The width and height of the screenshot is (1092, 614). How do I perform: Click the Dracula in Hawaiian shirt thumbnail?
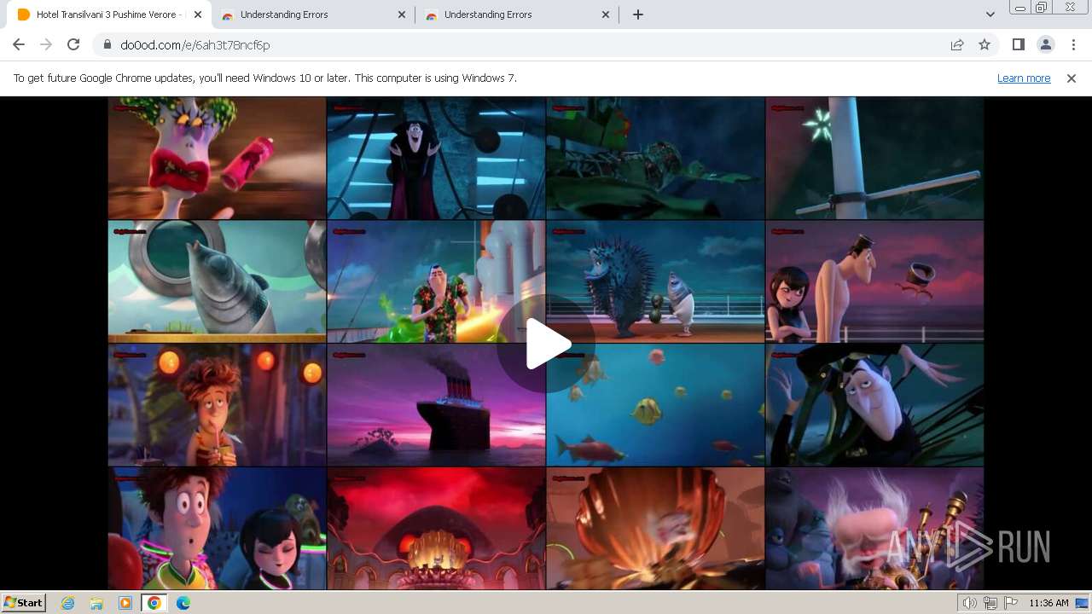click(x=436, y=281)
